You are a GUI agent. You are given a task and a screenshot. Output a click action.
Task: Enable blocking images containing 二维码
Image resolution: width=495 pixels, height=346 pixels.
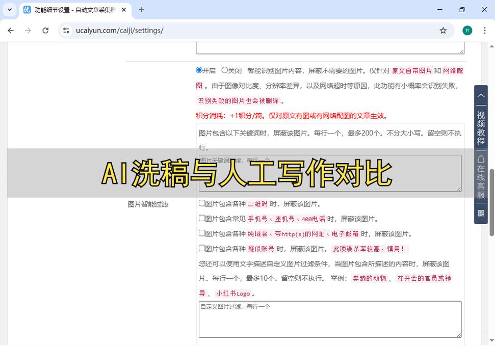202,203
